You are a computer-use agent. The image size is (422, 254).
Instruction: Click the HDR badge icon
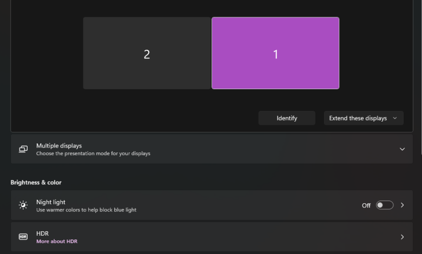pyautogui.click(x=23, y=237)
